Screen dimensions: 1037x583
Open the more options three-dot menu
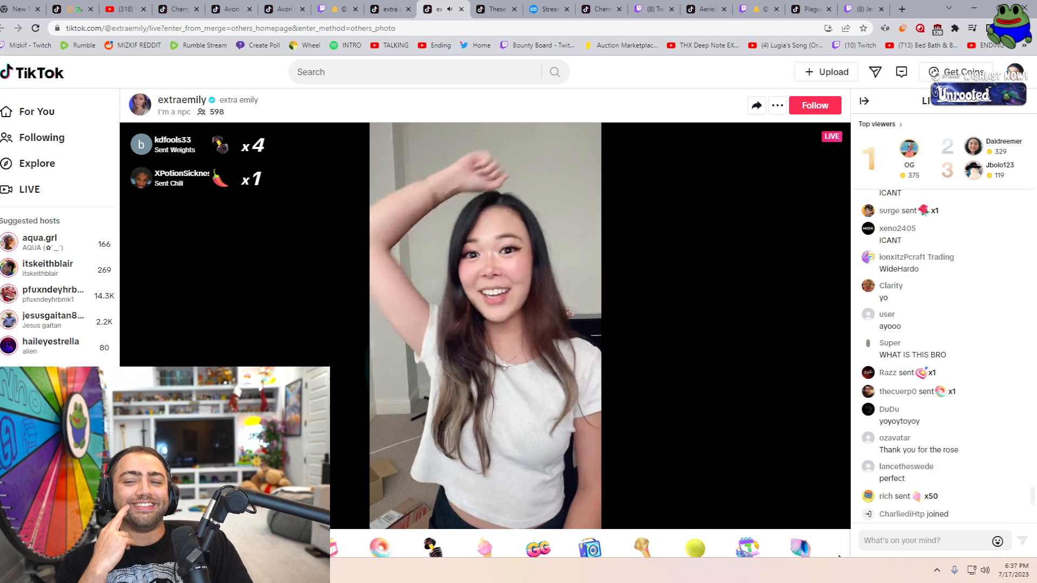[777, 105]
